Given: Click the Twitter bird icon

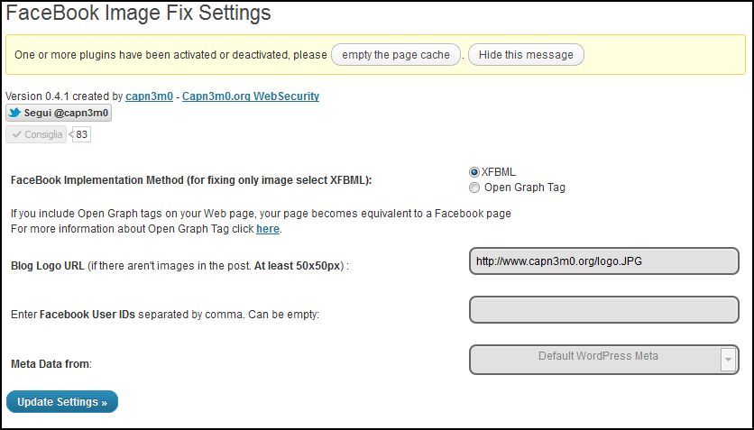Looking at the screenshot, I should [15, 113].
